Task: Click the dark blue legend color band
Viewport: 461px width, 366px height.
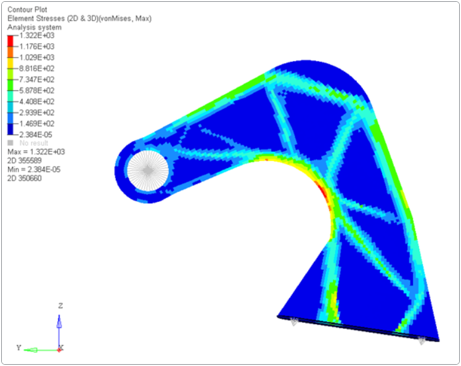Action: coord(11,129)
